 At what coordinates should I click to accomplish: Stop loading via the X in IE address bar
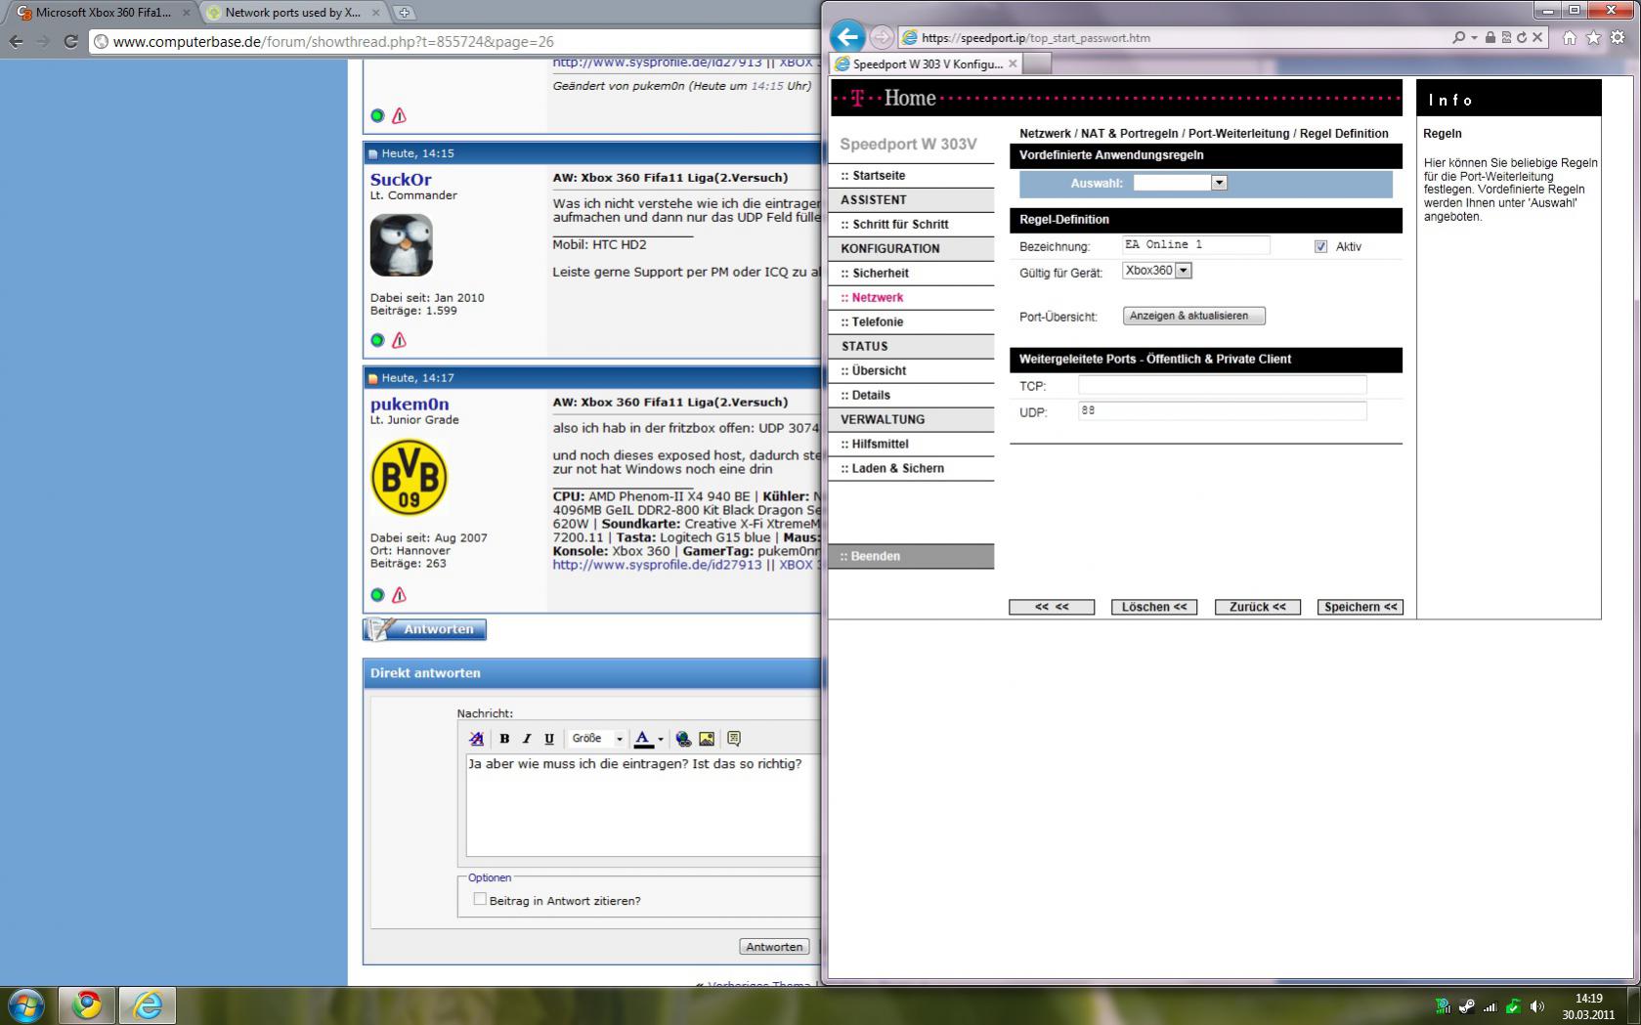pos(1537,37)
